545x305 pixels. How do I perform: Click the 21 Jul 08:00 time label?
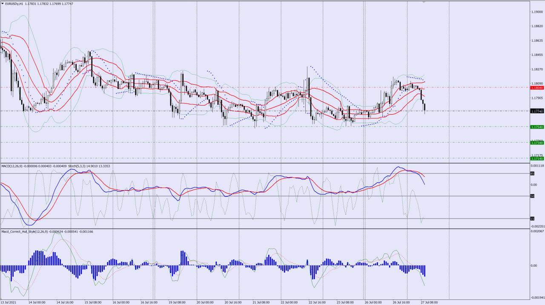(x=261, y=302)
